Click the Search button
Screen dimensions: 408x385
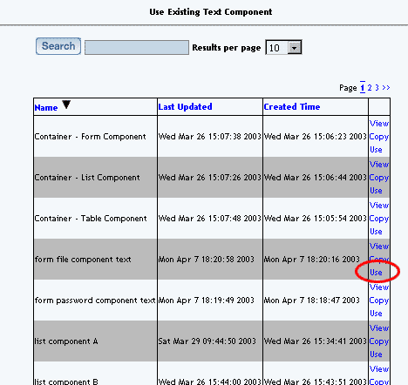[x=58, y=46]
